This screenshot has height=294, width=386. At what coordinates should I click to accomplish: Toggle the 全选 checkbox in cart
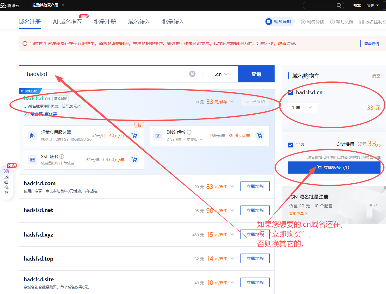click(290, 145)
